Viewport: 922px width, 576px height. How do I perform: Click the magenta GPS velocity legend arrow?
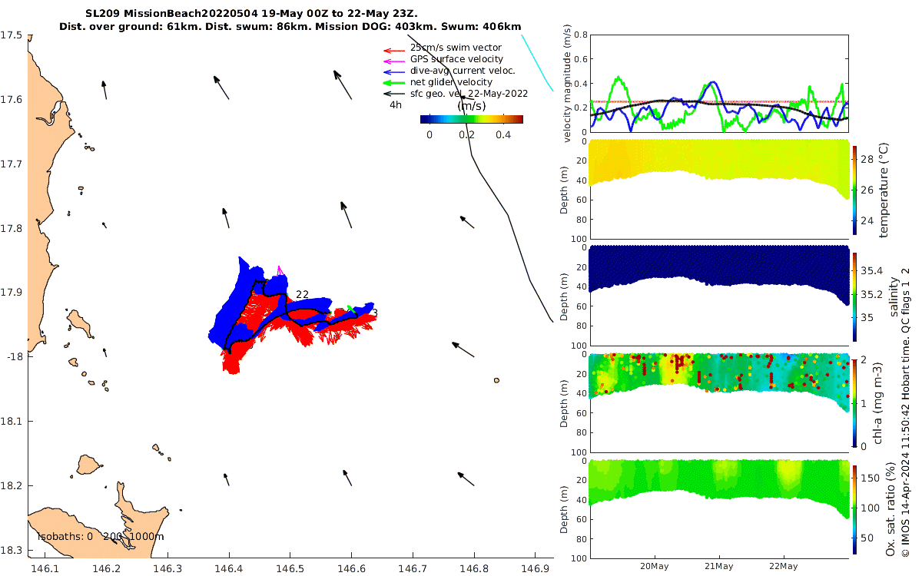click(x=395, y=60)
